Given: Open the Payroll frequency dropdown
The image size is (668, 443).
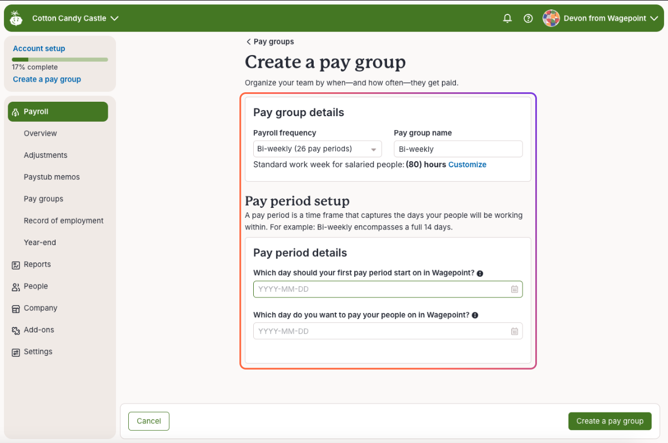Looking at the screenshot, I should (317, 149).
